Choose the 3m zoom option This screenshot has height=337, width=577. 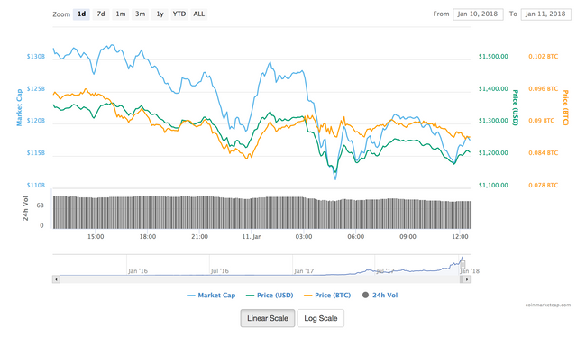[141, 14]
